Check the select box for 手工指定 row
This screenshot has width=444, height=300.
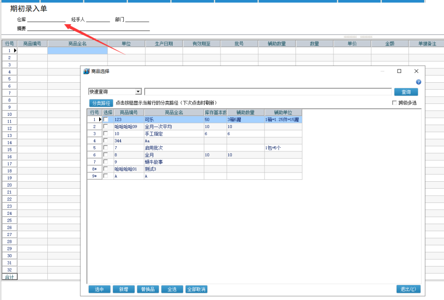[105, 133]
